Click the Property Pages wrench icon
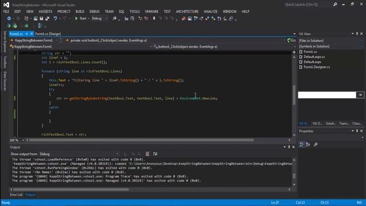This screenshot has height=206, width=366. (x=316, y=145)
